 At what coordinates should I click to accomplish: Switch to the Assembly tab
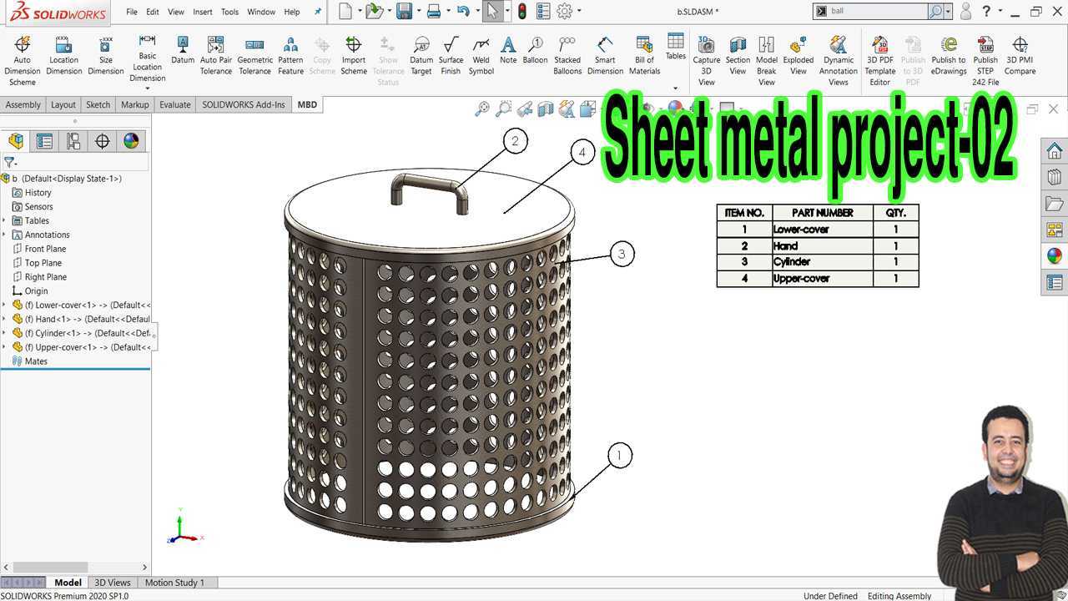coord(23,104)
